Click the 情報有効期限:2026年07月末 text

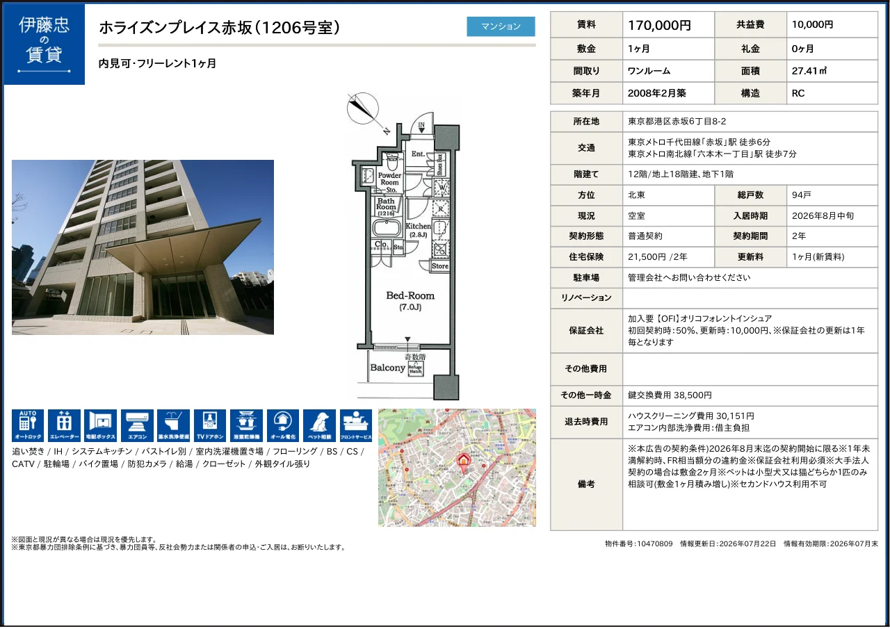[830, 544]
